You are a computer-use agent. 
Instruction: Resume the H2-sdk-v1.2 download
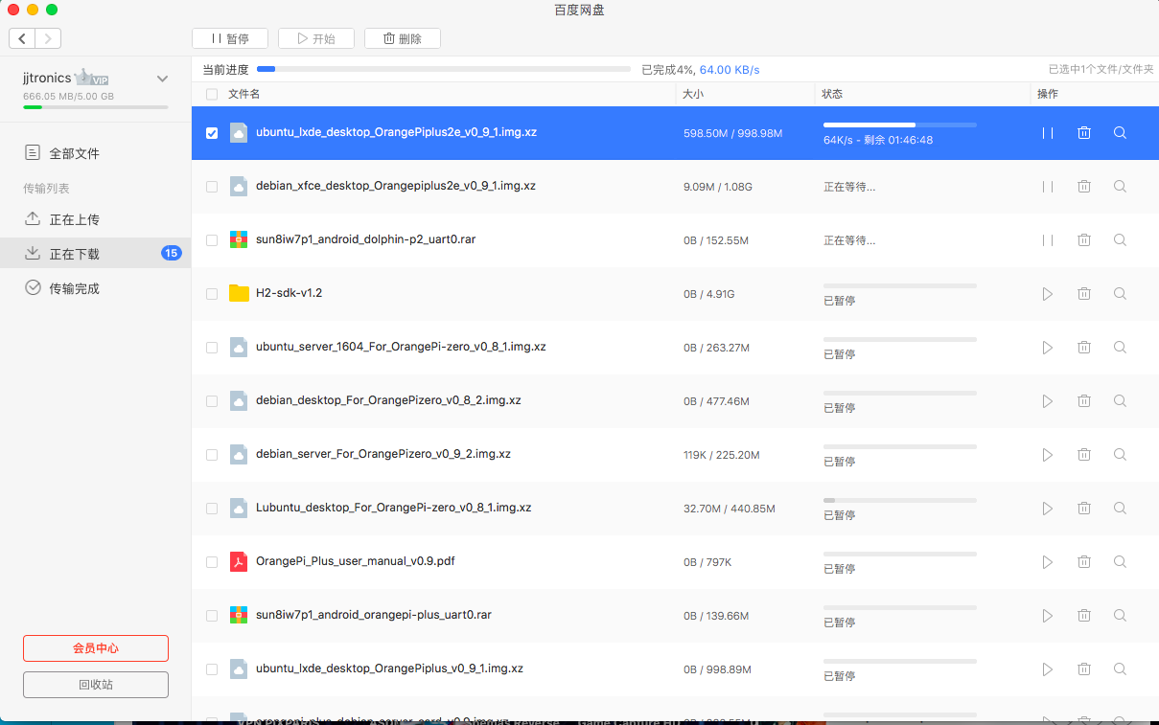[1048, 294]
